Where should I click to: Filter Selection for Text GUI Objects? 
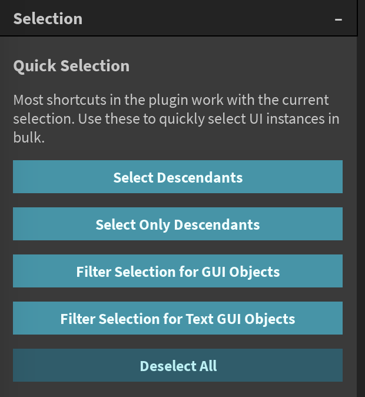[178, 319]
